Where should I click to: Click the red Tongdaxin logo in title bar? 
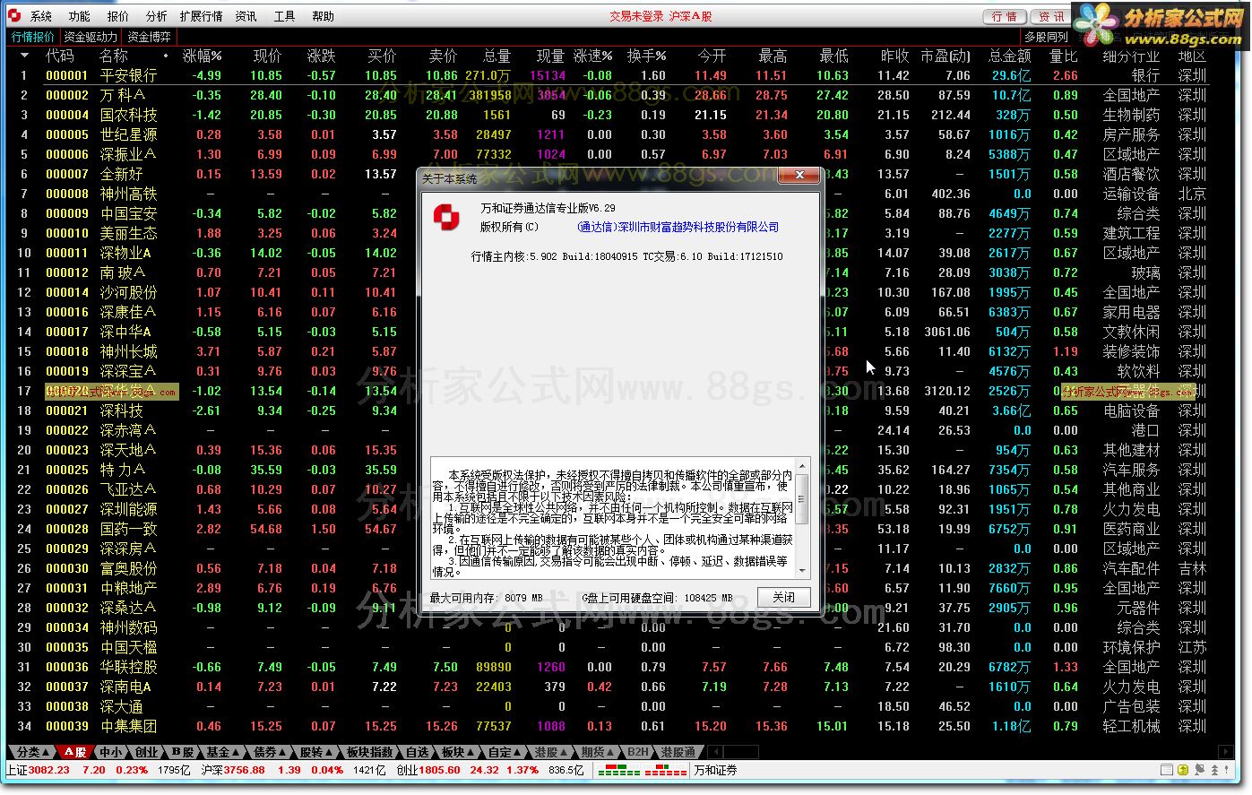[14, 15]
